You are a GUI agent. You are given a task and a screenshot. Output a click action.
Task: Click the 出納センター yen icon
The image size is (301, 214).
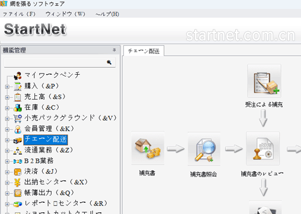(x=18, y=183)
